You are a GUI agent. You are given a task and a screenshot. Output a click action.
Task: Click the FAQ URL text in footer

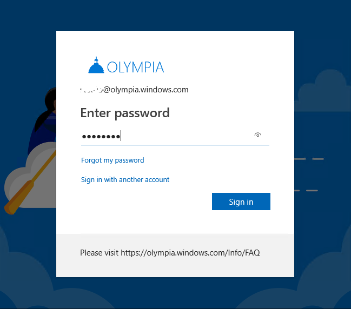click(x=190, y=252)
